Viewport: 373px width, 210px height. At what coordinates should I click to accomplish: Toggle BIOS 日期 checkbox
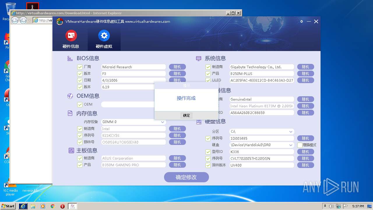pos(80,80)
